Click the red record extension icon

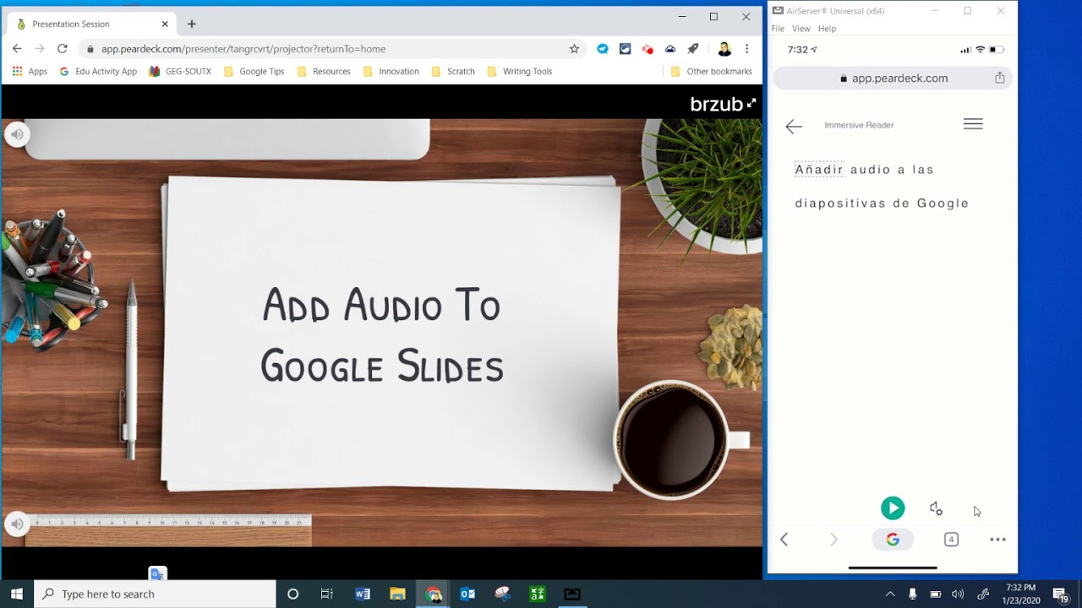(648, 49)
